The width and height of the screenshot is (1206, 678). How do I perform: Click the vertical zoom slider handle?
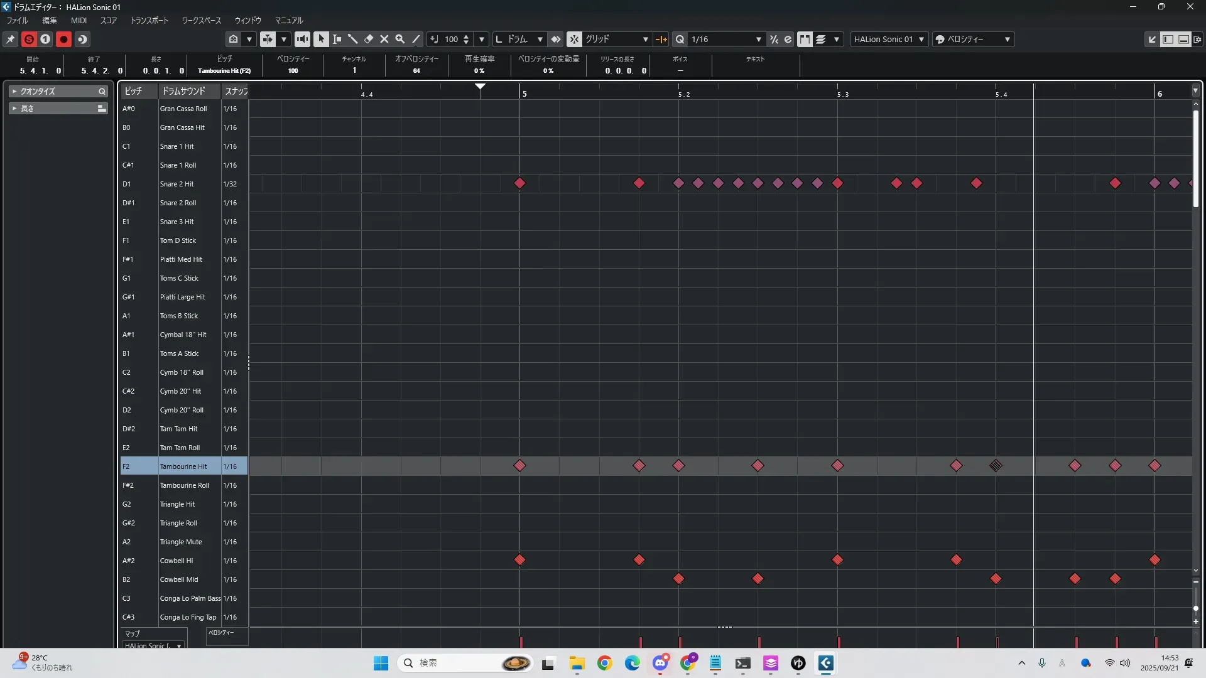point(1195,608)
